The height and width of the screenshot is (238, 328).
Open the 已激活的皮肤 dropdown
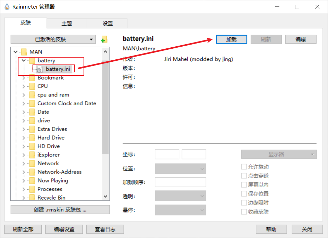[x=53, y=39]
